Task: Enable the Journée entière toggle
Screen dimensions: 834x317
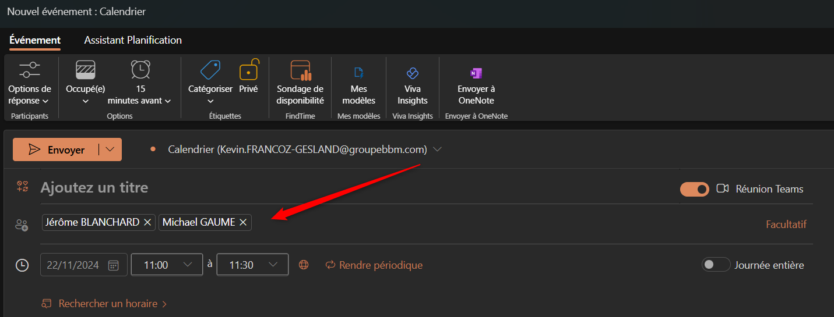Action: click(716, 265)
